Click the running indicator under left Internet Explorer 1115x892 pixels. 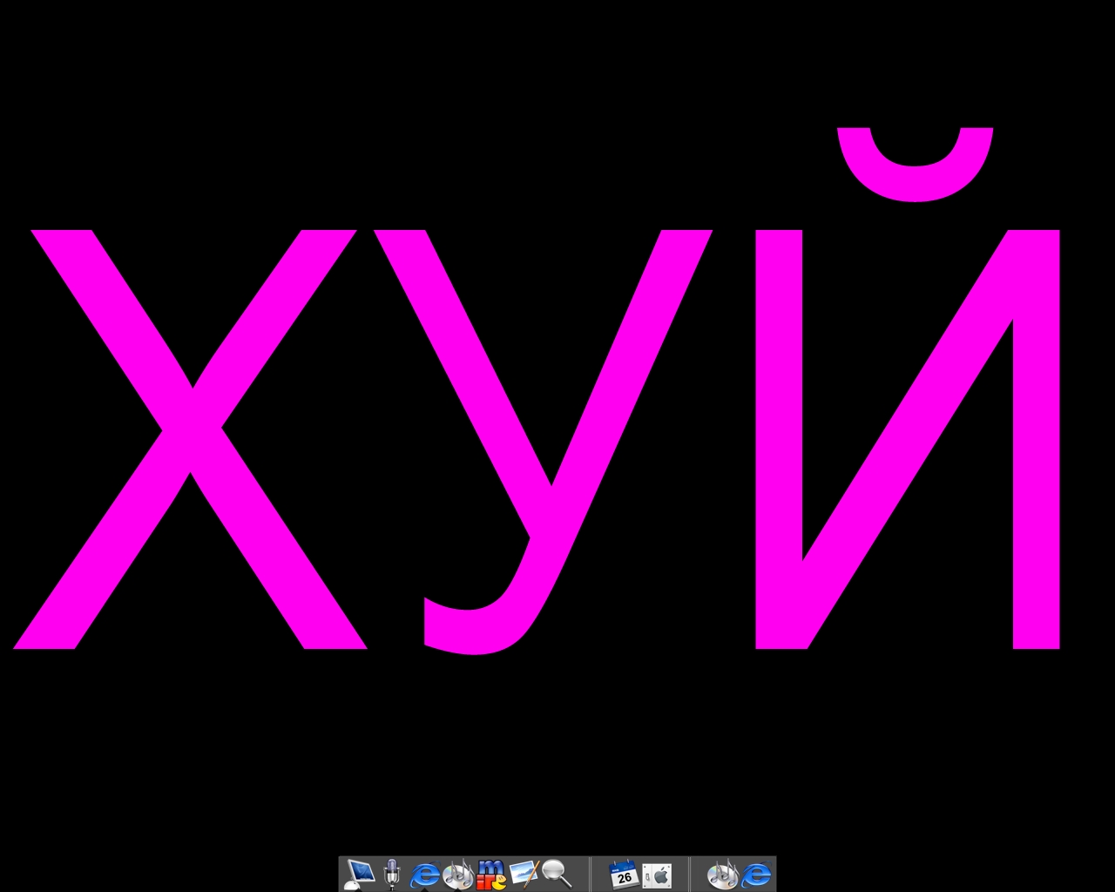pos(424,889)
